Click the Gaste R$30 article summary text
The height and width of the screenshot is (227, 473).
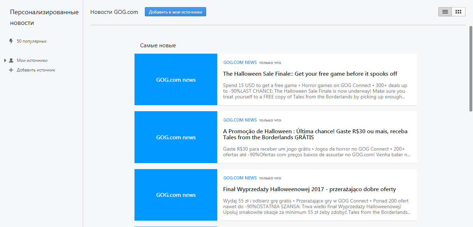(x=316, y=152)
